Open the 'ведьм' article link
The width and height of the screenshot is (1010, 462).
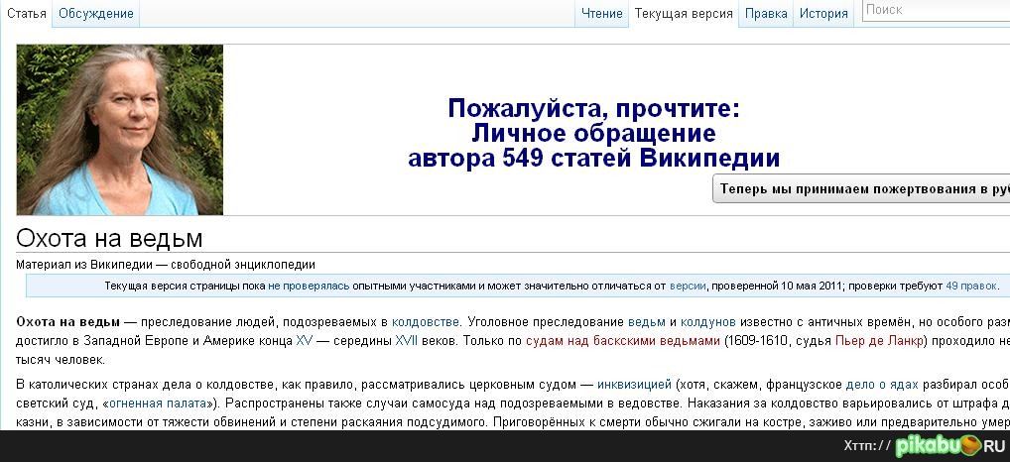[x=647, y=322]
